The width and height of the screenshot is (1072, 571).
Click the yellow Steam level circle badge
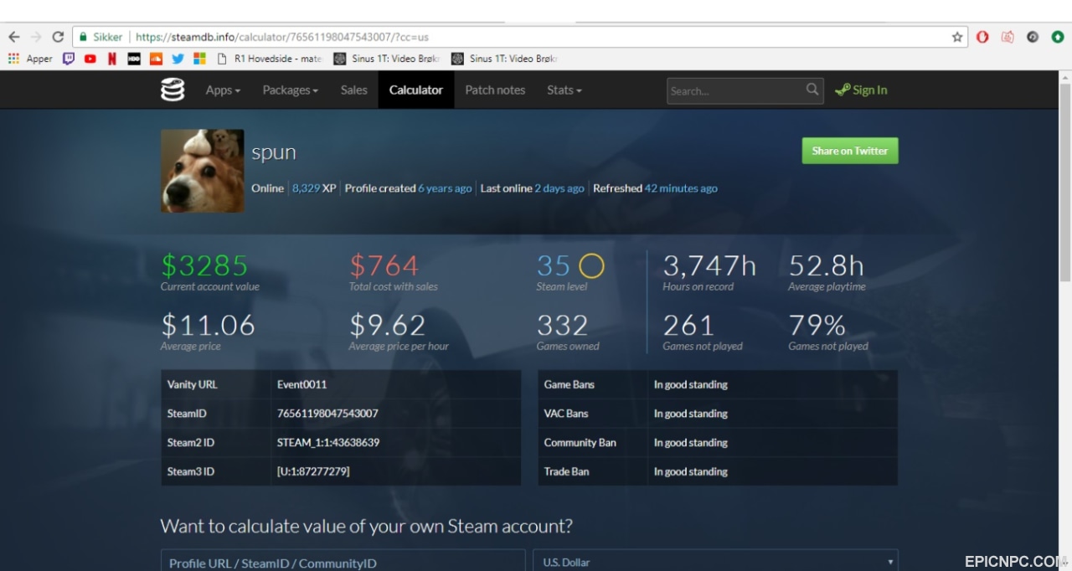(x=591, y=265)
